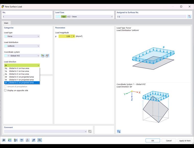Open help via the question mark icon
This screenshot has width=194, height=148.
click(4, 140)
